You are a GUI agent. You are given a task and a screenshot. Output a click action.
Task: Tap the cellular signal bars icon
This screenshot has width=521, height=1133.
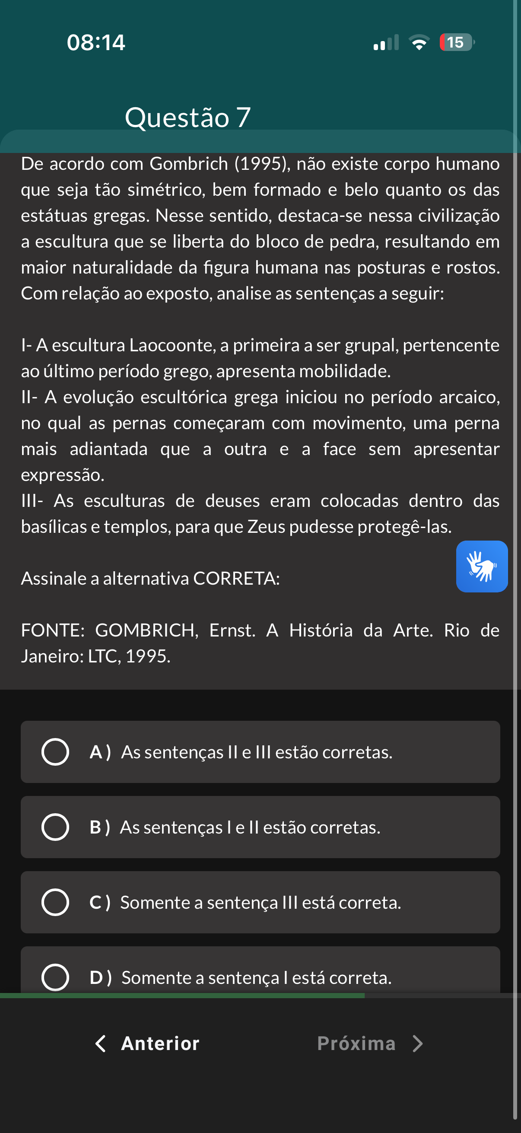(386, 43)
